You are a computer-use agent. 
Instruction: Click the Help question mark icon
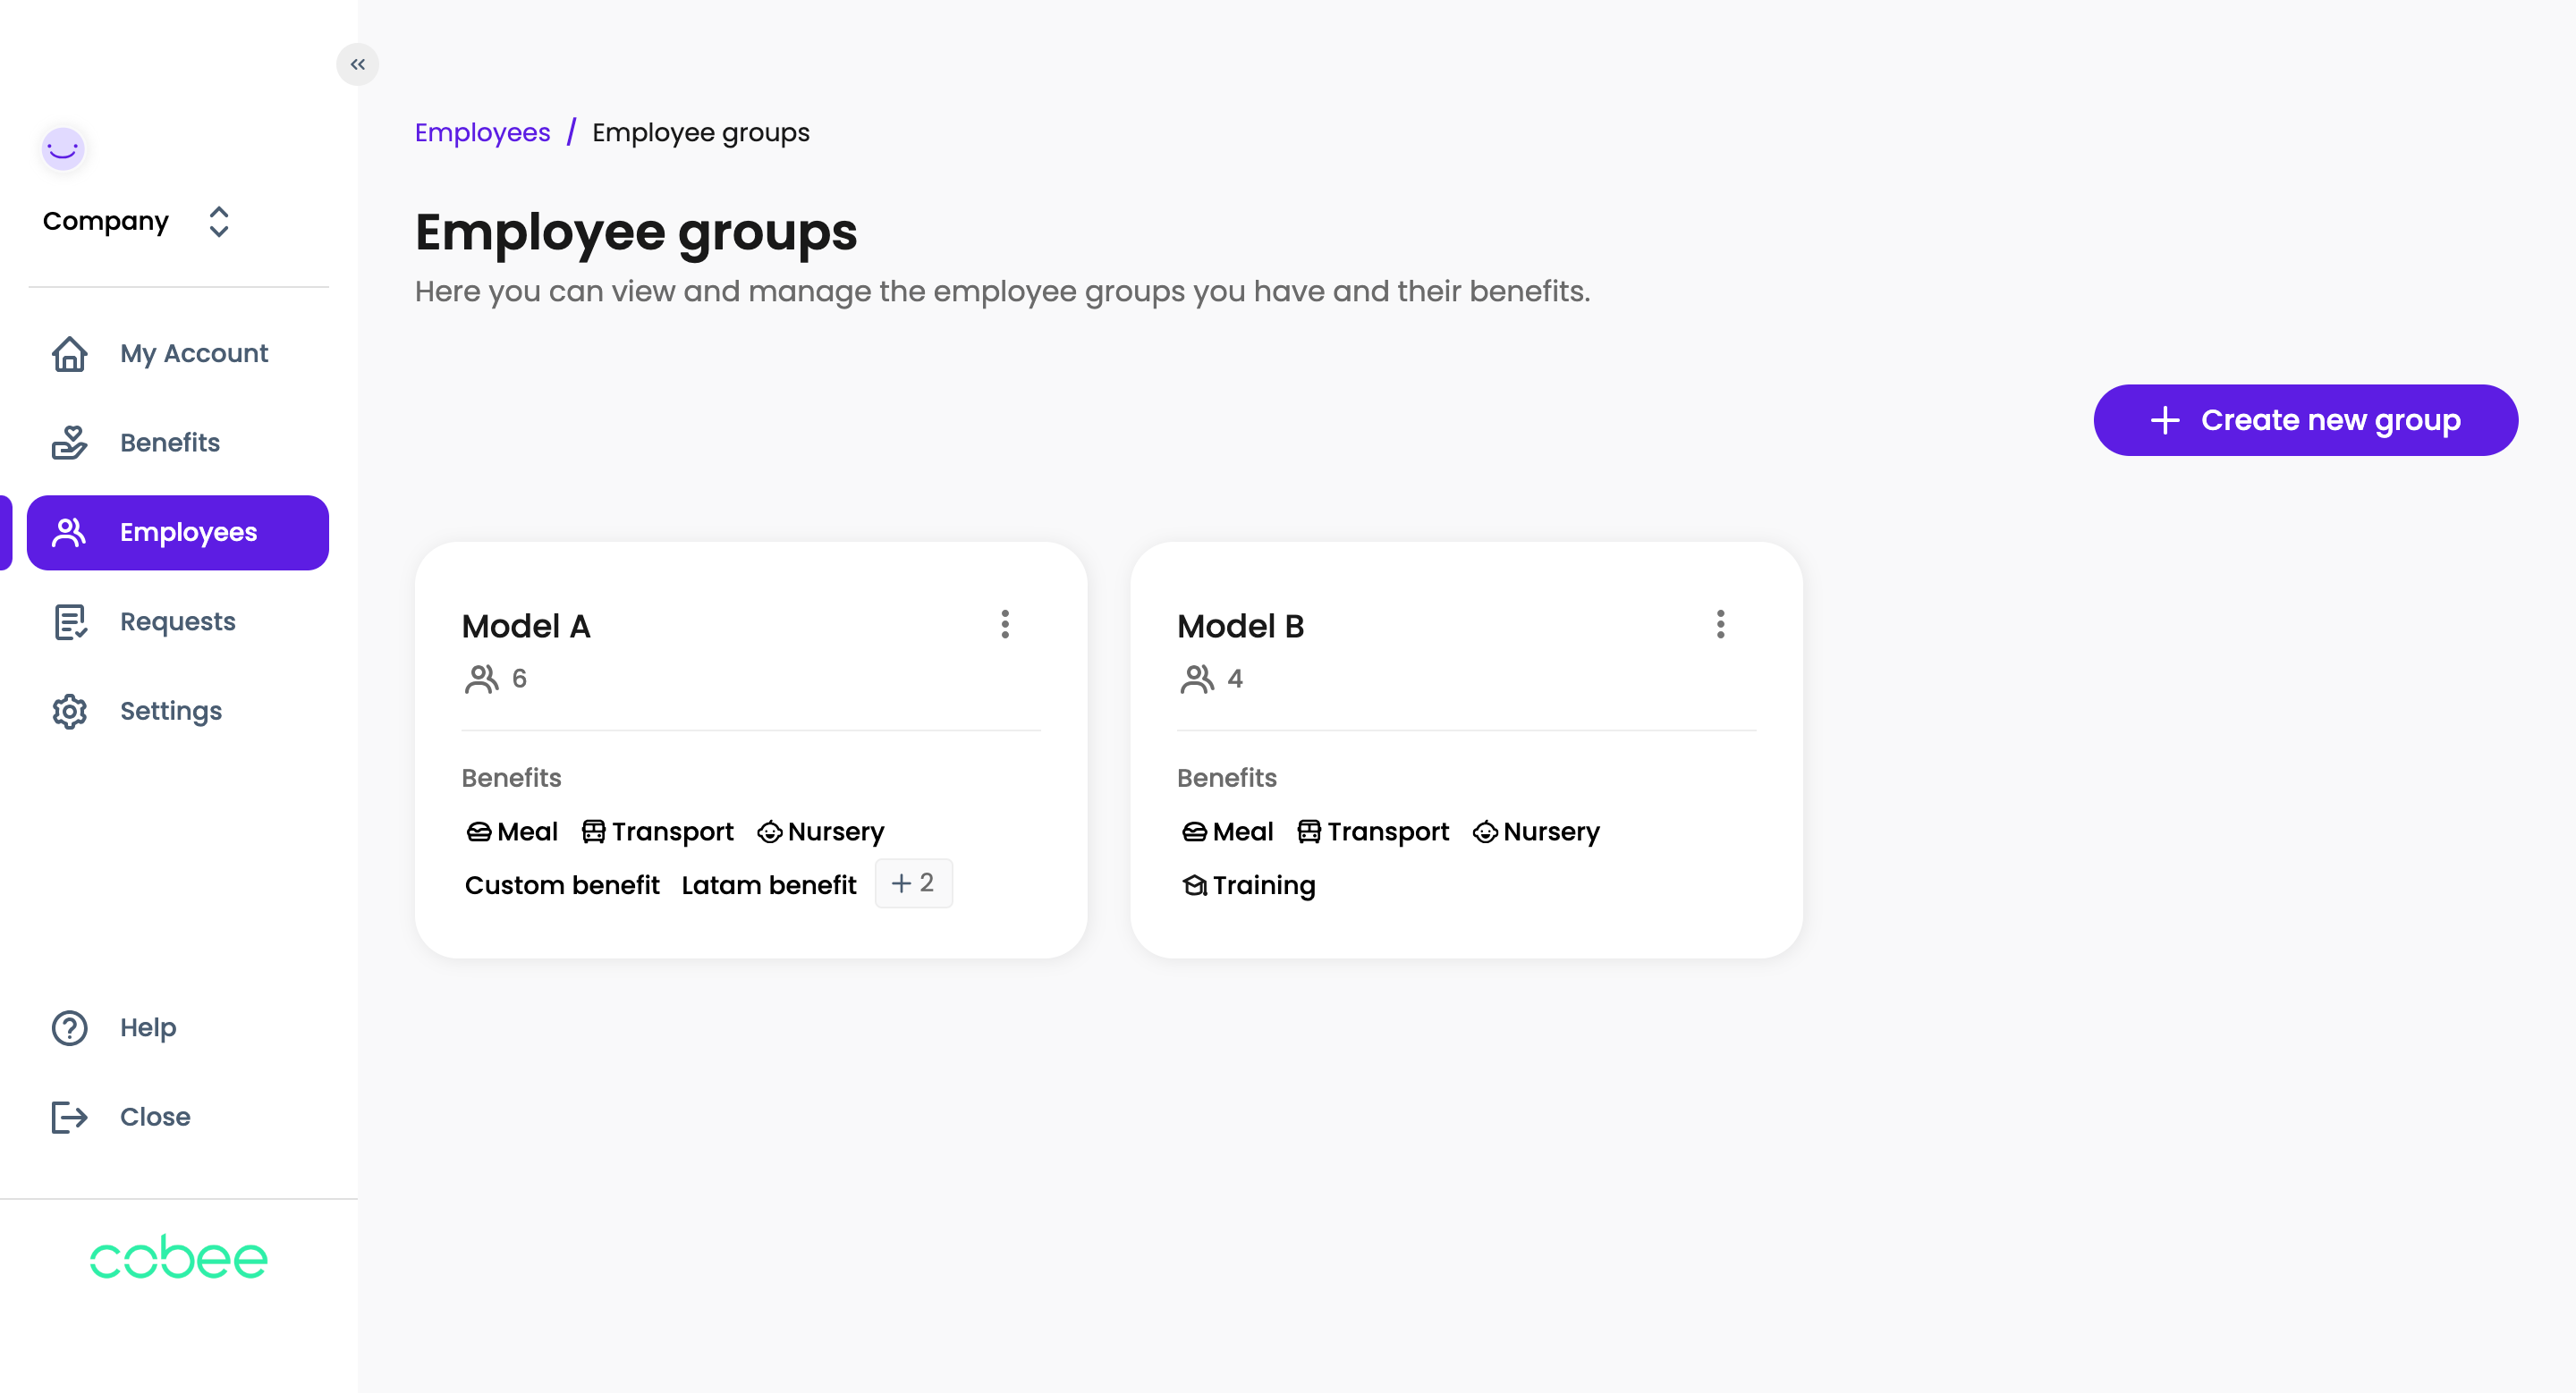(x=70, y=1028)
